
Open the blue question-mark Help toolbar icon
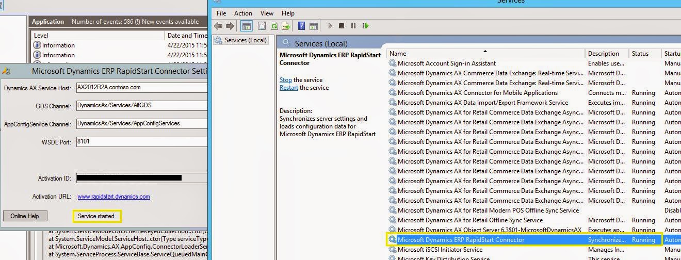coord(301,26)
